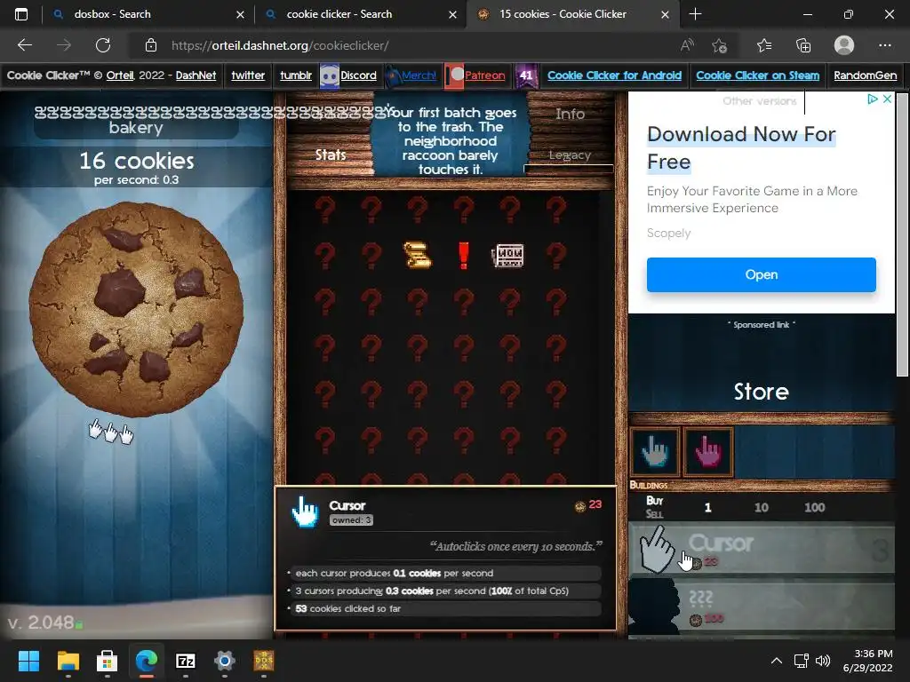Close the Cookie Clicker browser tab

click(665, 14)
